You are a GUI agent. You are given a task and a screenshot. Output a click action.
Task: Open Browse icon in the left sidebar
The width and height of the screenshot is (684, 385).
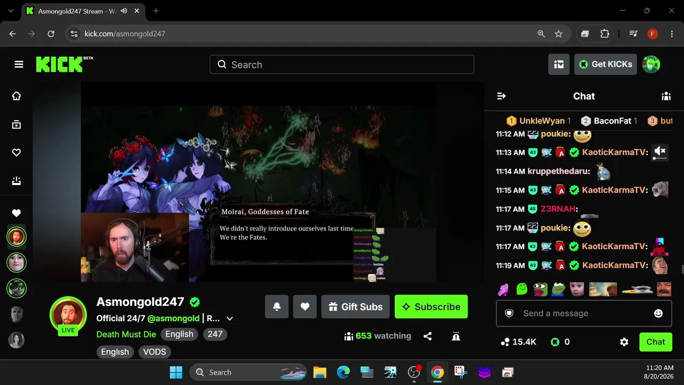[x=17, y=125]
